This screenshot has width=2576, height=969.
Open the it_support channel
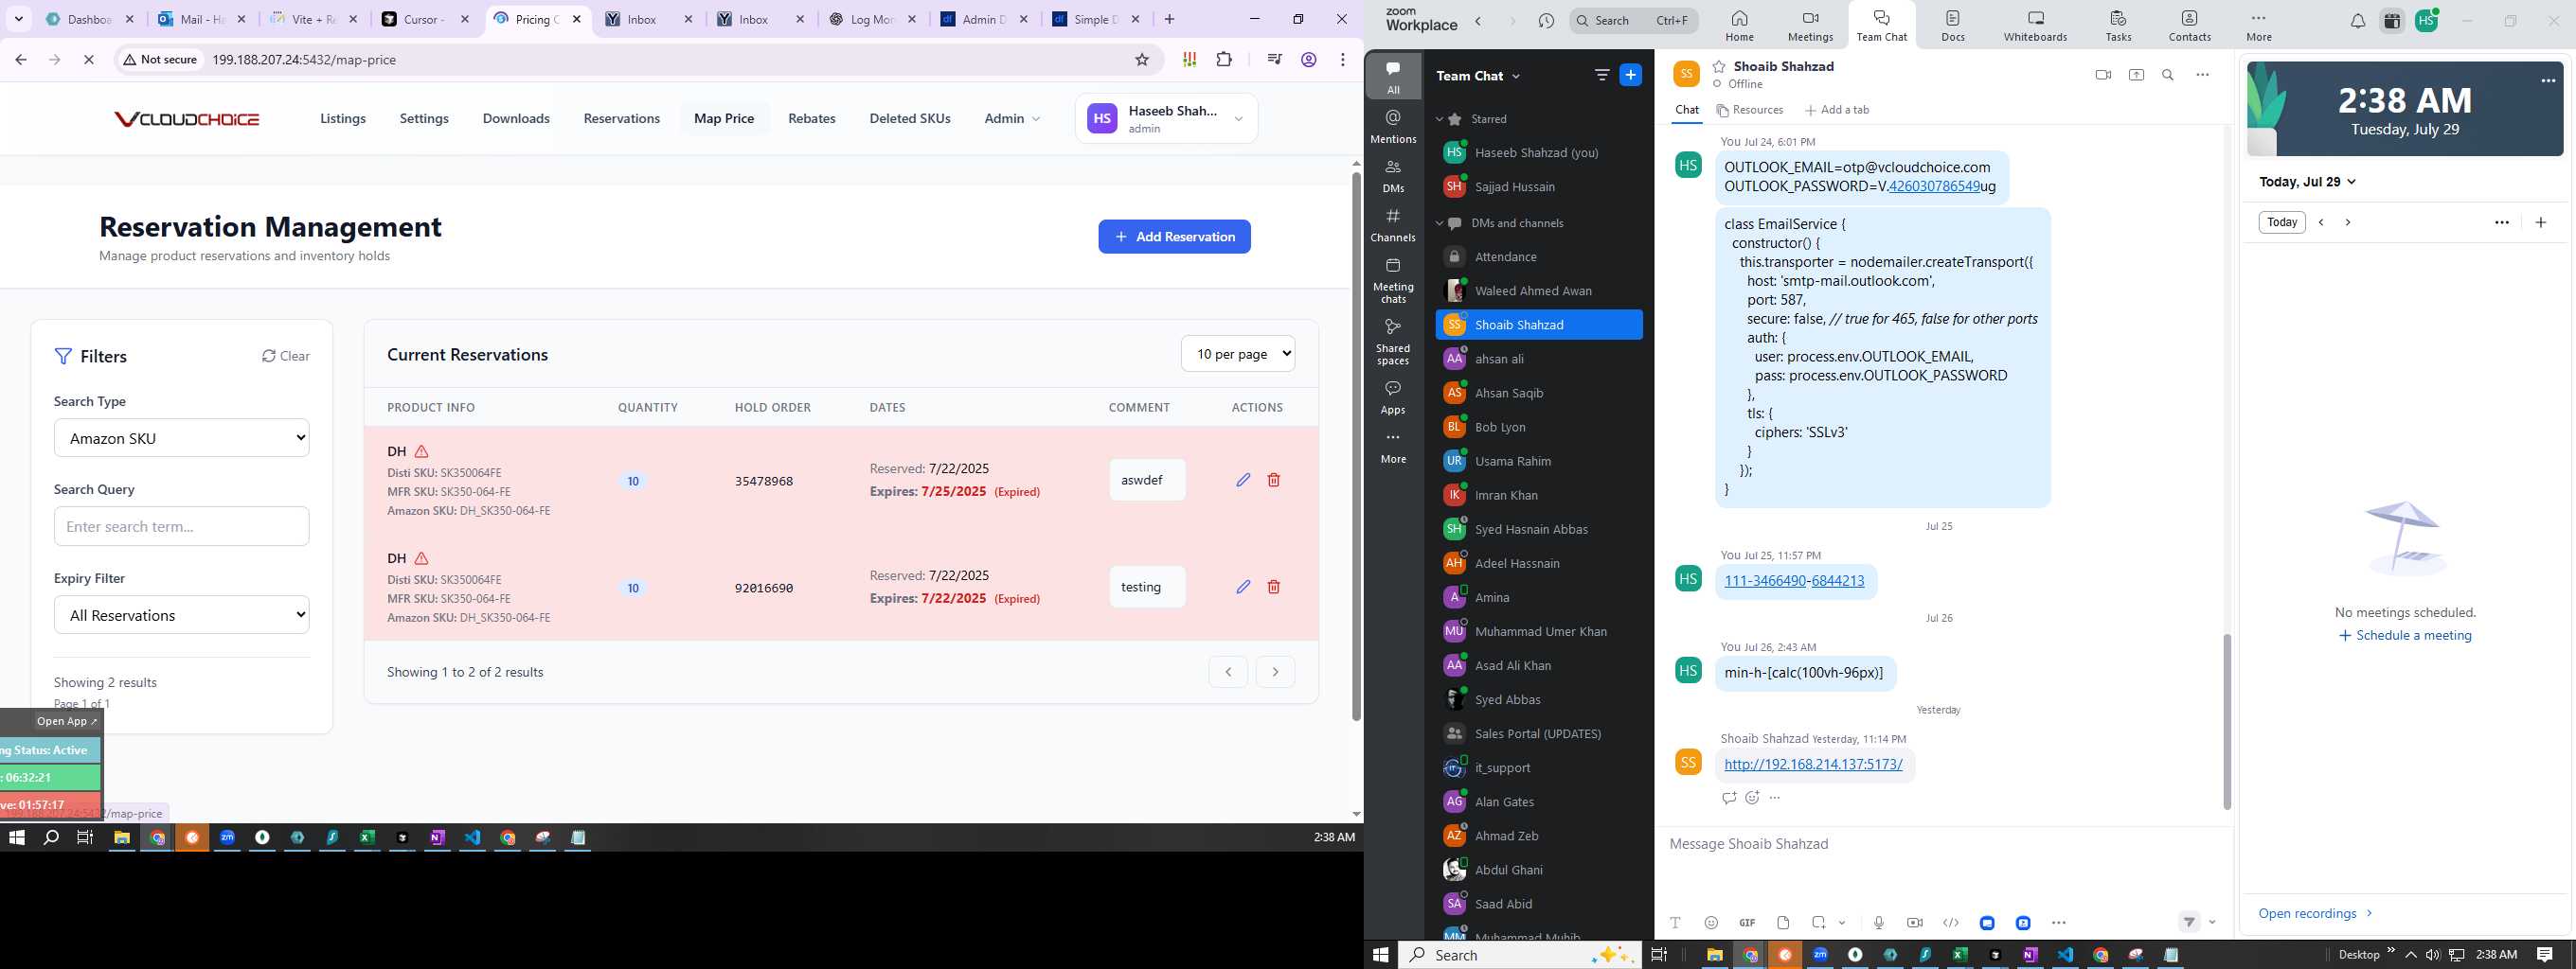(1539, 767)
